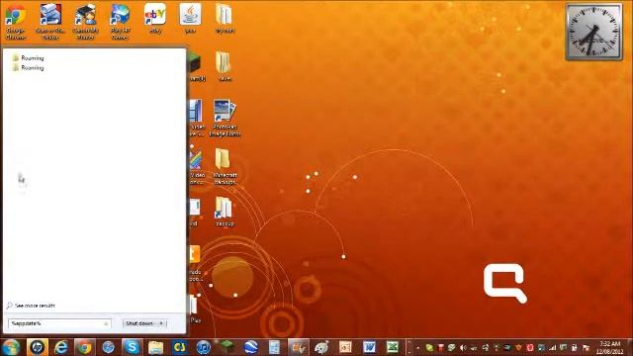Open the second Roaming folder result
The image size is (633, 356).
(x=28, y=68)
